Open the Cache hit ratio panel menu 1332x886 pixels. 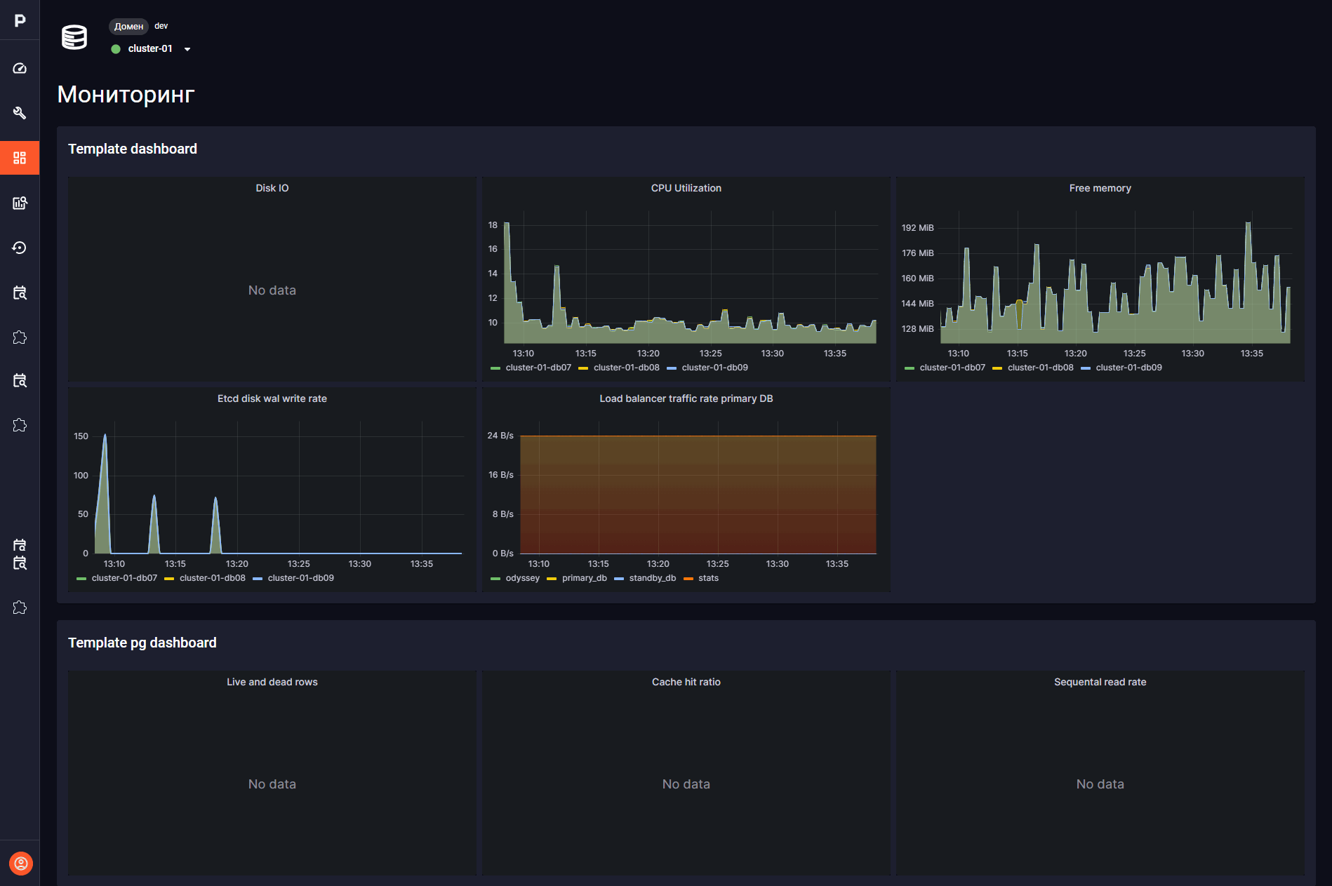click(x=686, y=682)
